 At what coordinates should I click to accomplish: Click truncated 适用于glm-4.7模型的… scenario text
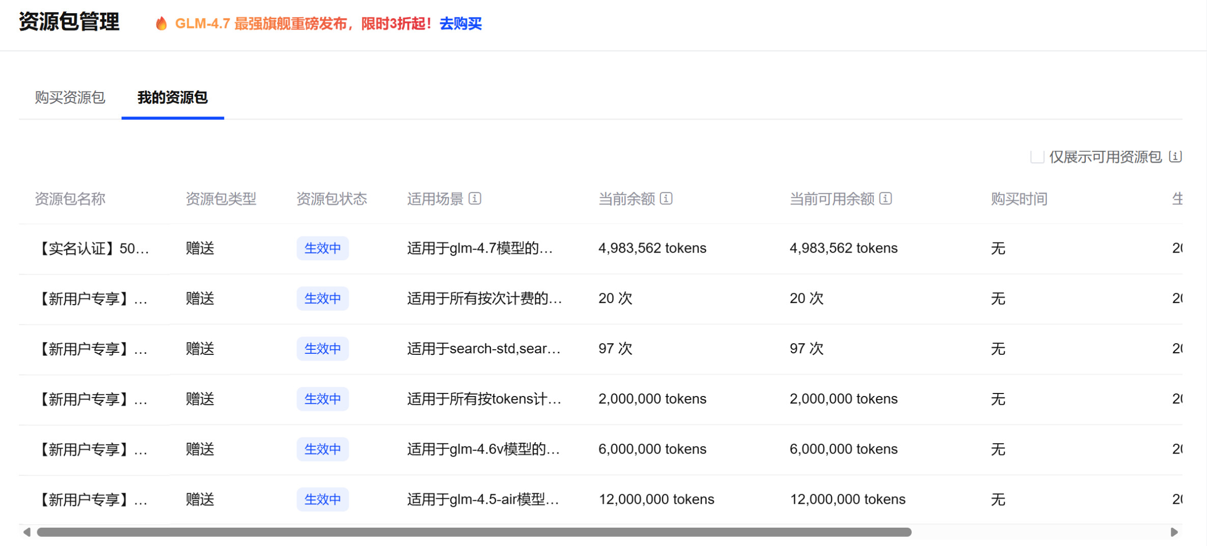pyautogui.click(x=479, y=248)
